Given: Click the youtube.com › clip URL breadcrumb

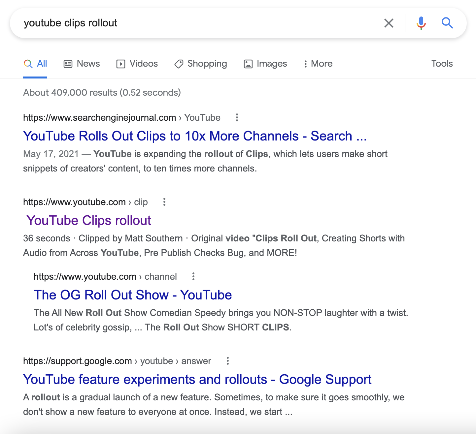Looking at the screenshot, I should click(85, 202).
